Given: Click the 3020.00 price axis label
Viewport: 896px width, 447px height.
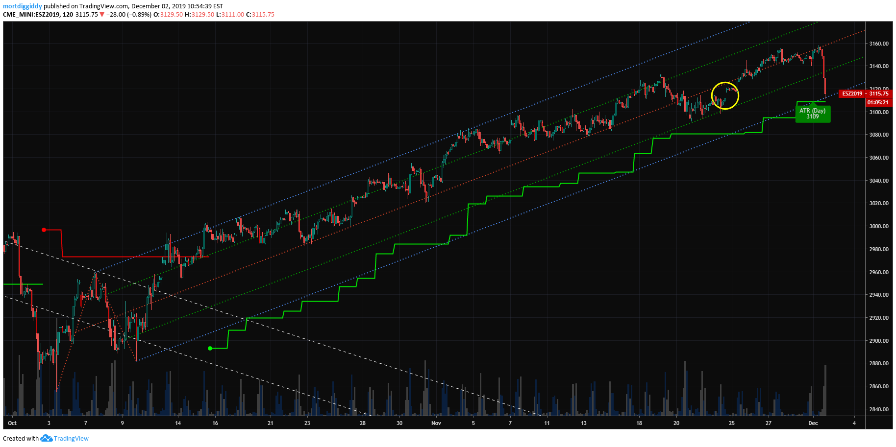Looking at the screenshot, I should 879,203.
